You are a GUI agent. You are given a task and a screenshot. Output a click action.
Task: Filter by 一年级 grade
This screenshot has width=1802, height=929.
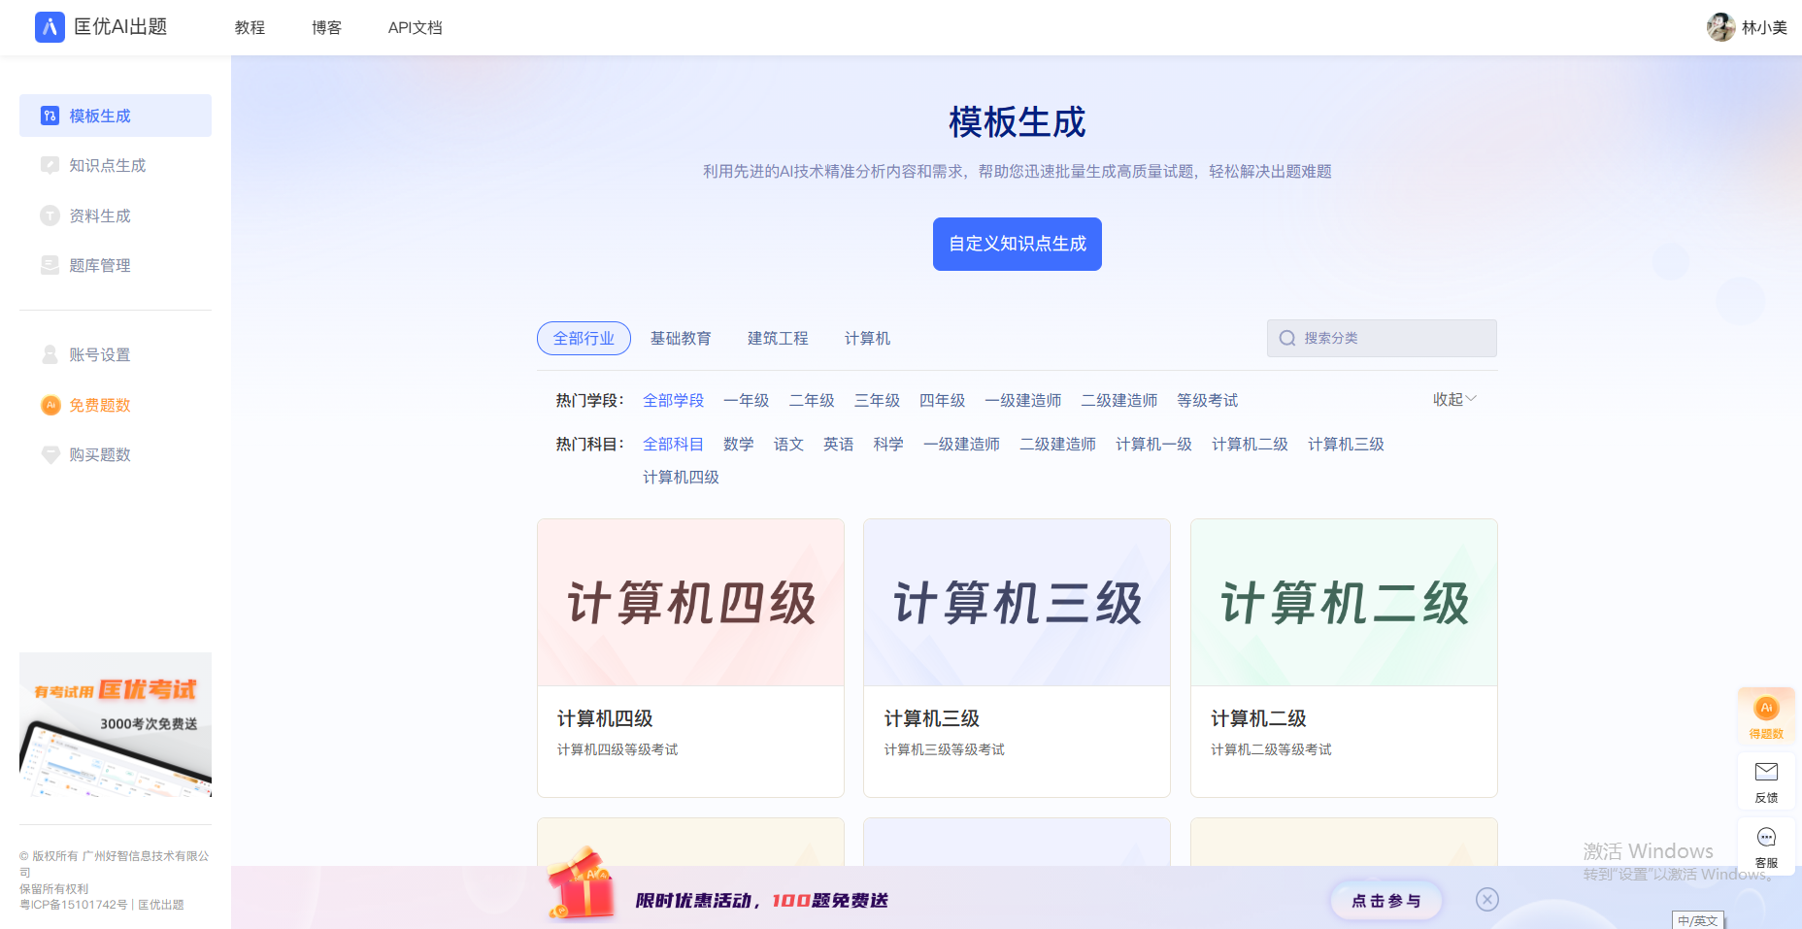(x=746, y=400)
